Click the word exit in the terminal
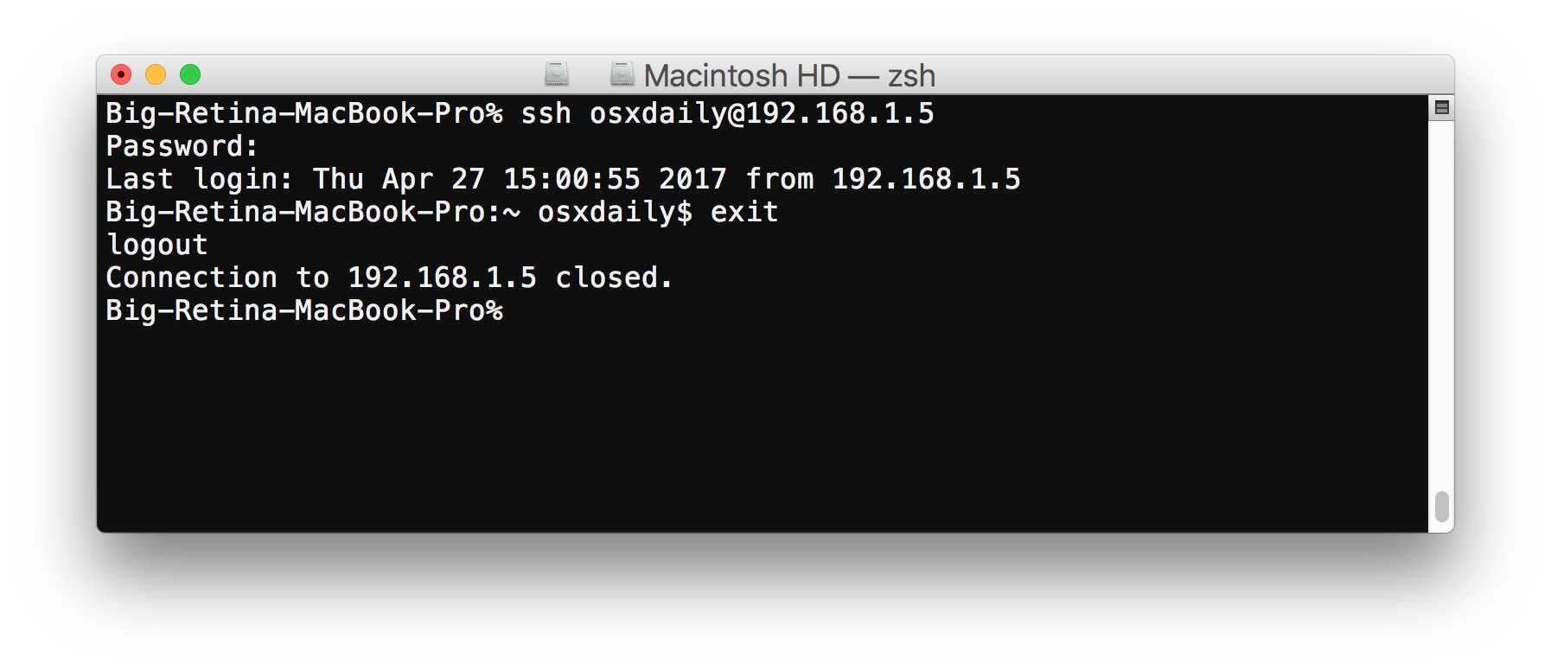Image resolution: width=1551 pixels, height=671 pixels. pyautogui.click(x=744, y=212)
